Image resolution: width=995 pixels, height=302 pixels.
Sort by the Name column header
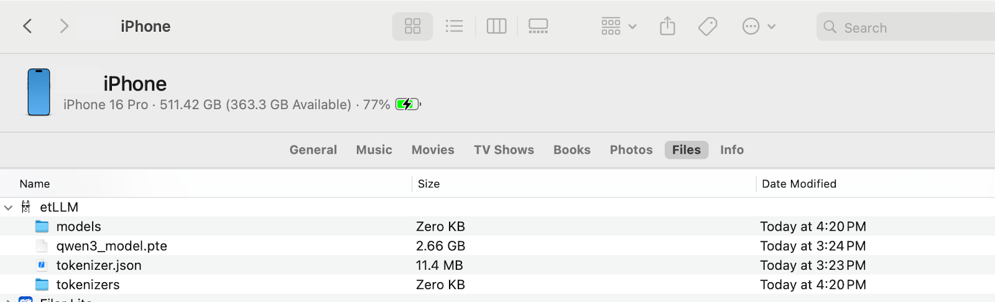pos(35,184)
